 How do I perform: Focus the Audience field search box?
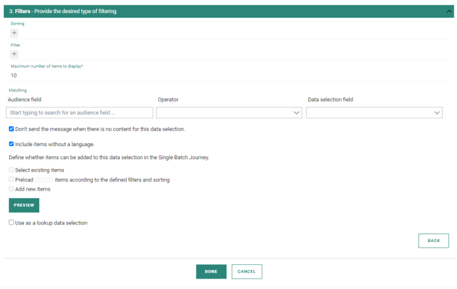pos(80,113)
